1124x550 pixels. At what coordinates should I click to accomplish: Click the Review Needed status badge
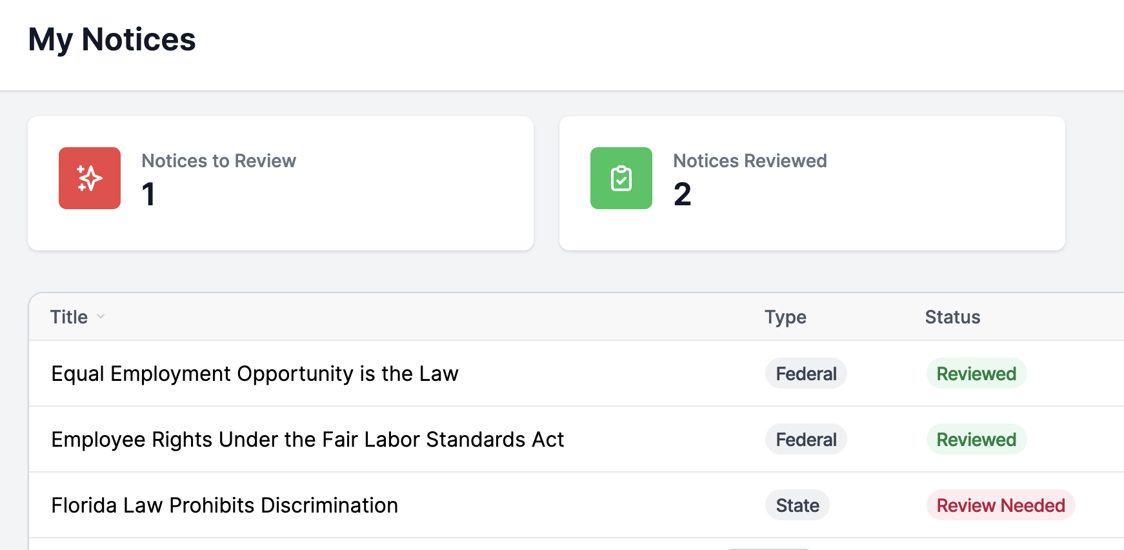(1001, 505)
